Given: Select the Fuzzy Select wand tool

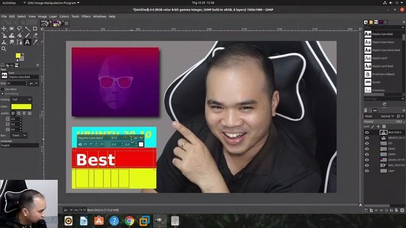Looking at the screenshot, I should [x=27, y=28].
